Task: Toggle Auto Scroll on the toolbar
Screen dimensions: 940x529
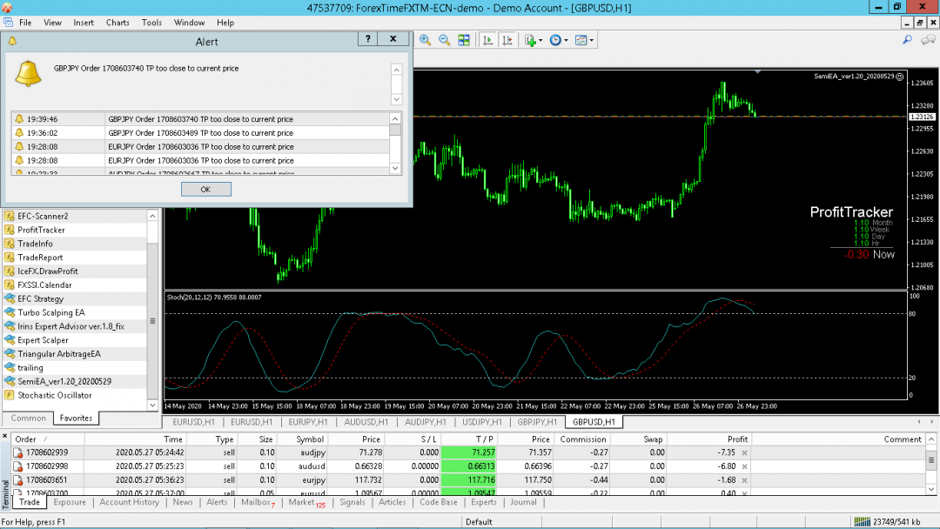Action: 486,40
